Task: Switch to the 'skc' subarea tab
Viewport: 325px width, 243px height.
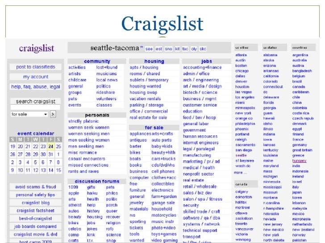Action: coord(203,49)
